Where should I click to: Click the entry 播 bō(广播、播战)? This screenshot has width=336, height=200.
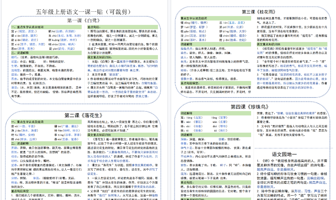[x=66, y=126]
